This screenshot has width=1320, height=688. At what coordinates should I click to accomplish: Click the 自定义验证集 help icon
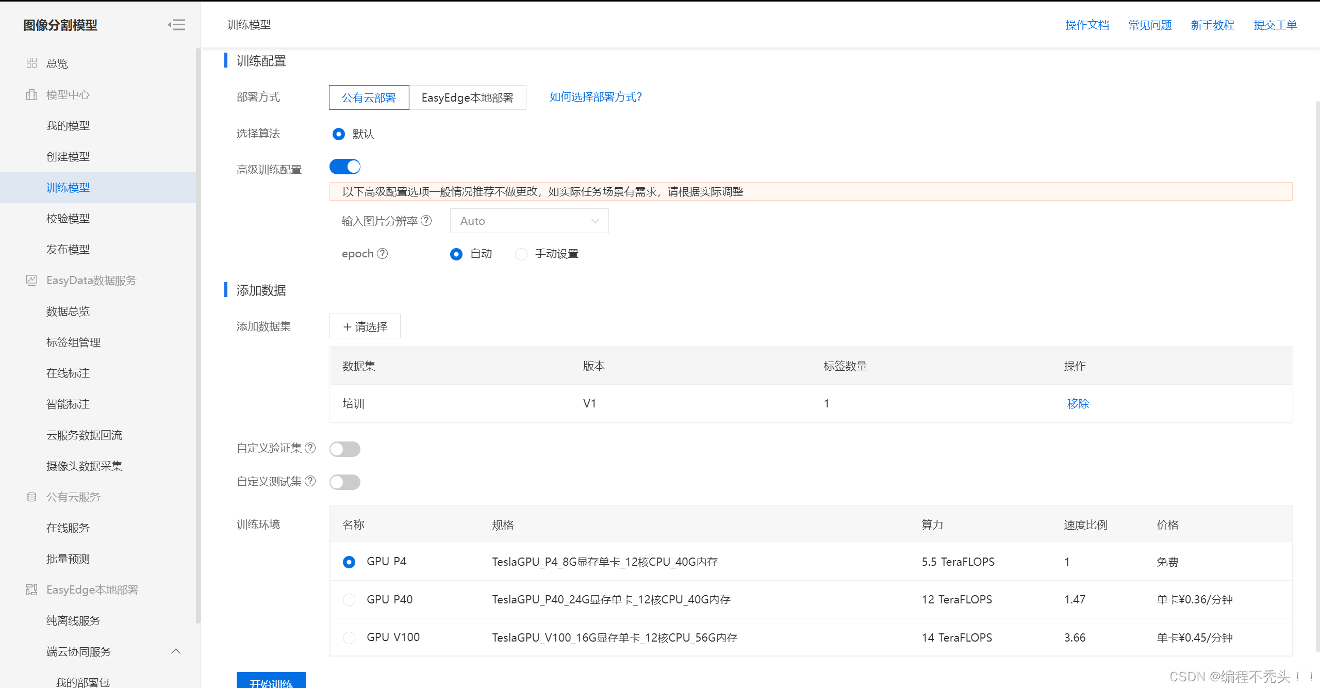310,448
